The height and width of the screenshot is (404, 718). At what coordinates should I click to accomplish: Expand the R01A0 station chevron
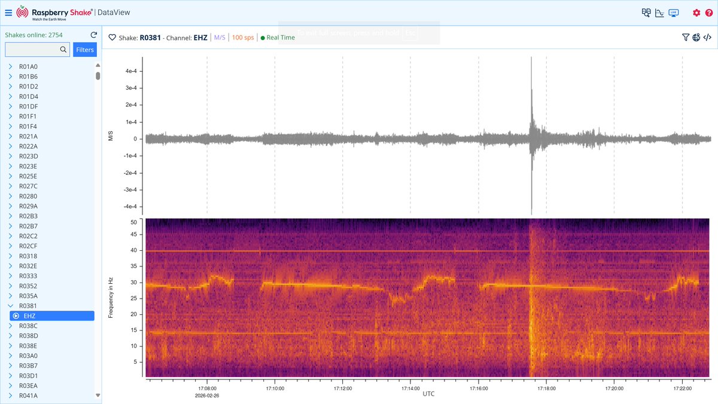pos(10,66)
